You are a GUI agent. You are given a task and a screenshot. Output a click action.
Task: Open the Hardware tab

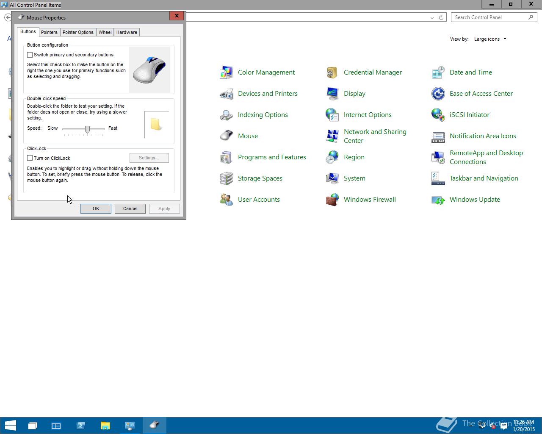click(x=127, y=32)
